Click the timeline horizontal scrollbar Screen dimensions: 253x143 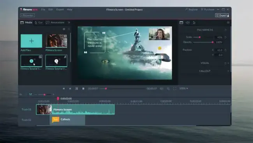tap(116, 125)
